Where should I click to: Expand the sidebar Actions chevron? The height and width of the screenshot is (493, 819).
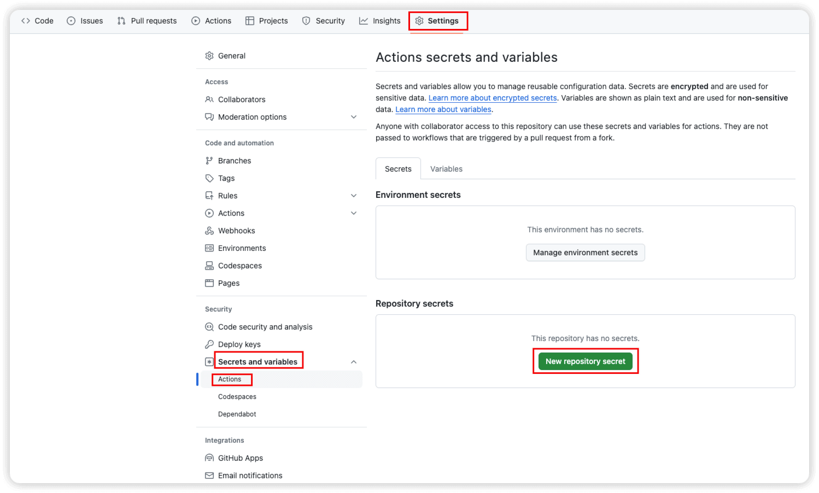pos(354,213)
